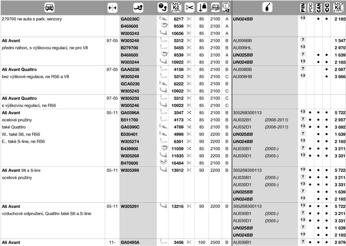The image size is (346, 246).
Task: Click the CC column header
Action: (327, 8)
